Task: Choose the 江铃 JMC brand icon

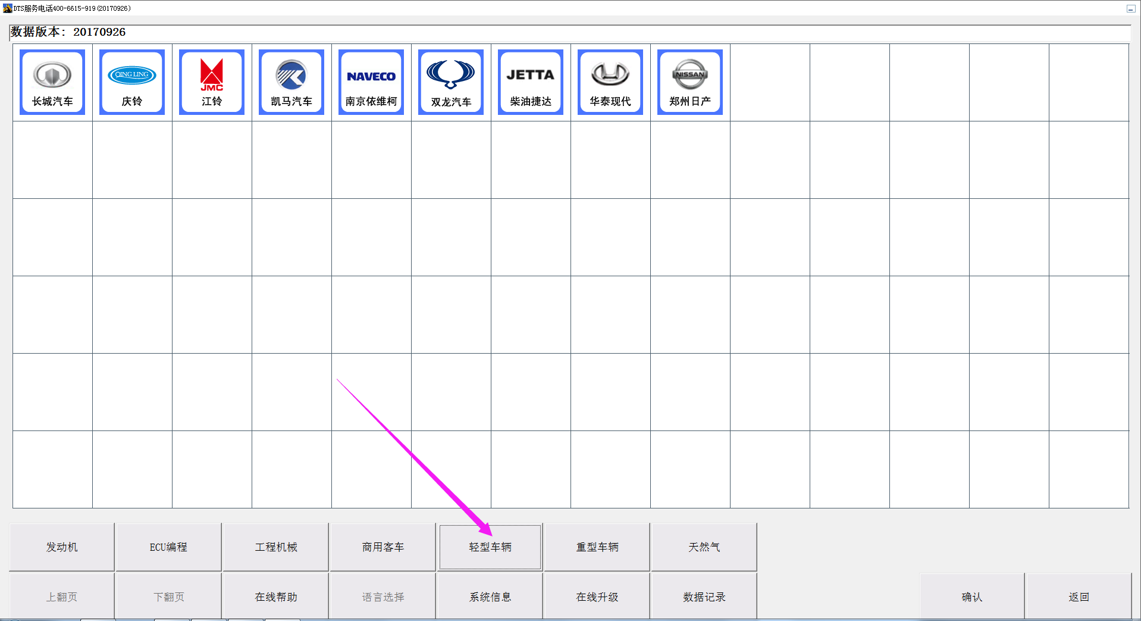Action: [212, 82]
